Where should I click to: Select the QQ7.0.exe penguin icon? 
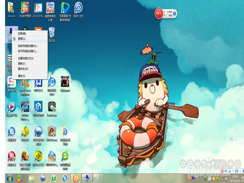click(x=52, y=134)
